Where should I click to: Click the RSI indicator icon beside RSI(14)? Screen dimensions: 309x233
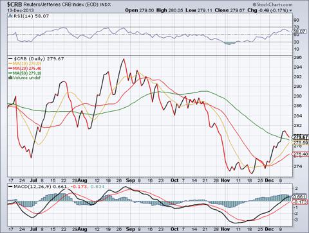tap(10, 16)
